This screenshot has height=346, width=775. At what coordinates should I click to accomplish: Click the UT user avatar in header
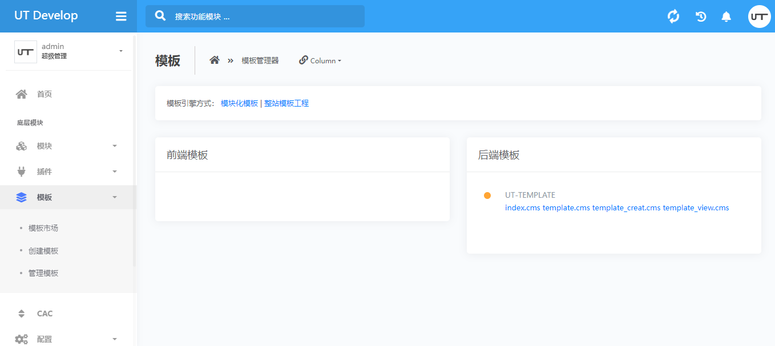pos(759,17)
